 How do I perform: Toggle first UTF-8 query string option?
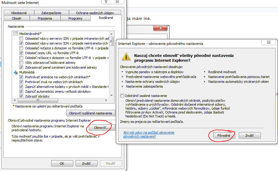[x=21, y=48]
